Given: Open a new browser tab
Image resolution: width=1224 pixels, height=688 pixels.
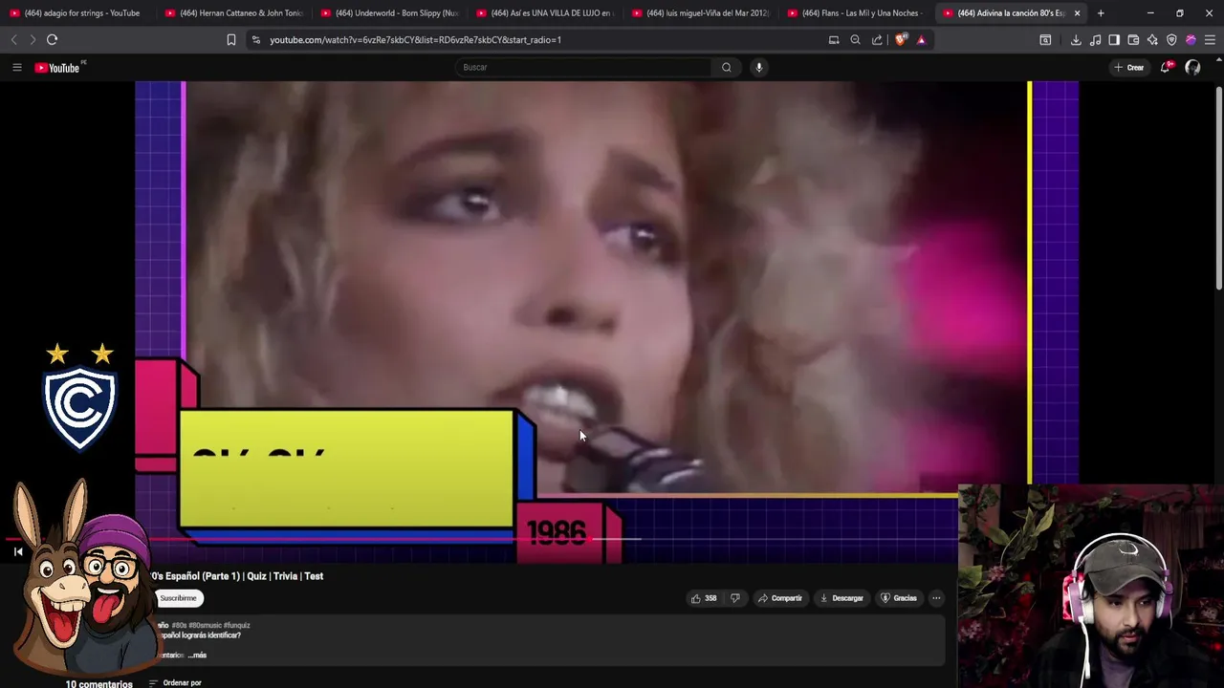Looking at the screenshot, I should click(x=1101, y=13).
